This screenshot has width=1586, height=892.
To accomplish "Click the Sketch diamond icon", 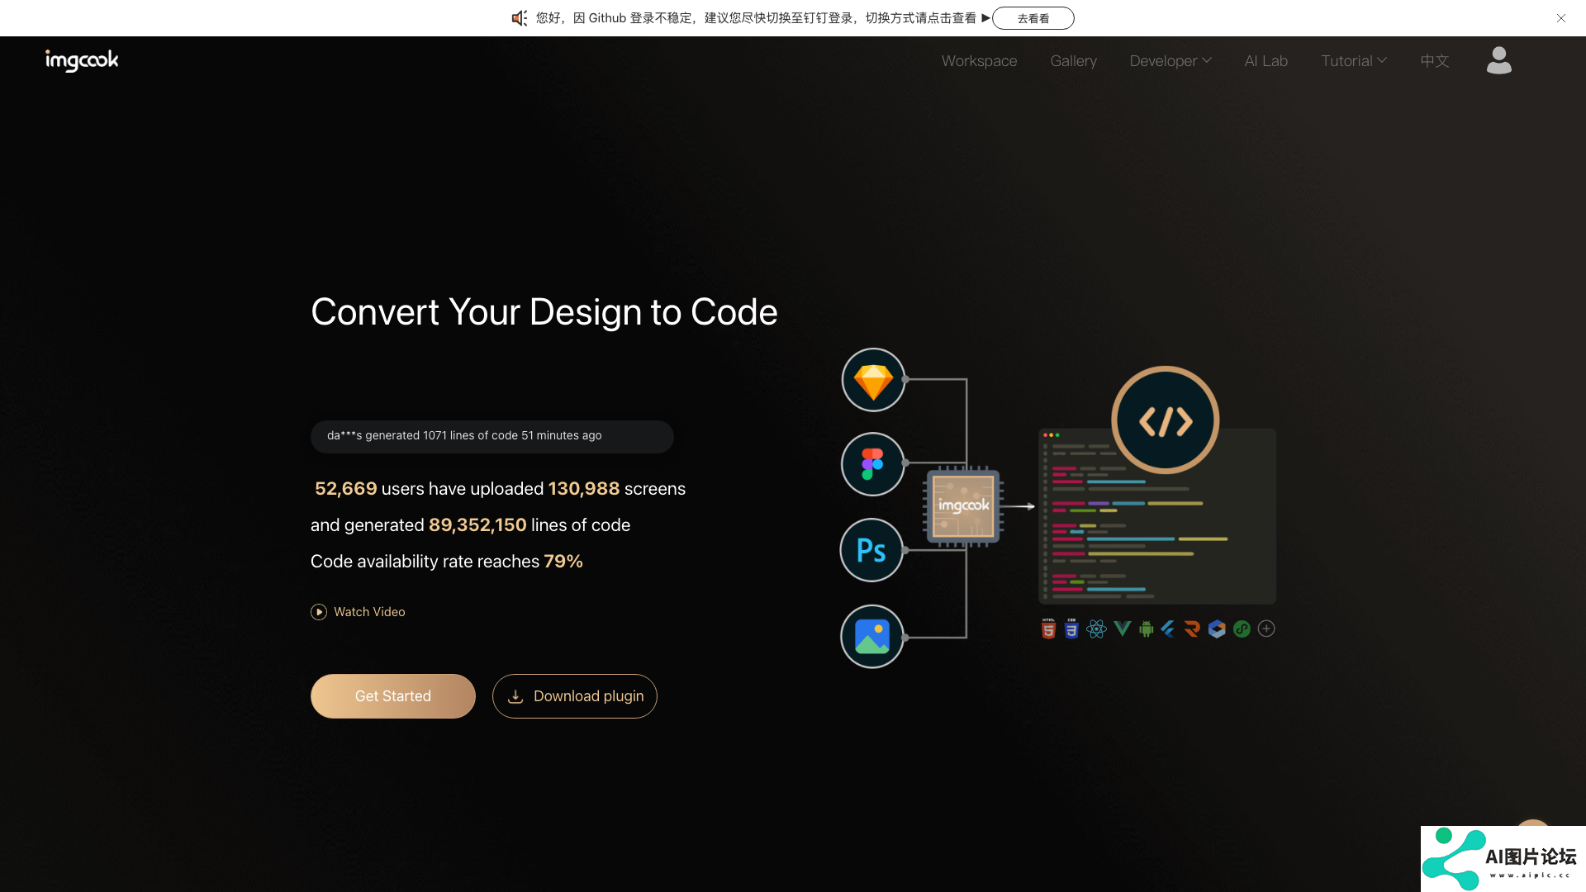I will pyautogui.click(x=873, y=380).
